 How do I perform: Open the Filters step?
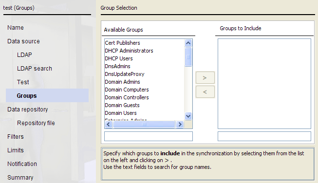point(16,137)
